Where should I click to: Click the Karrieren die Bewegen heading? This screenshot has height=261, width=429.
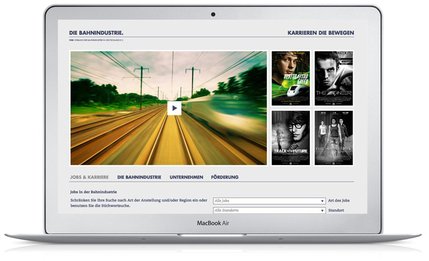(321, 33)
